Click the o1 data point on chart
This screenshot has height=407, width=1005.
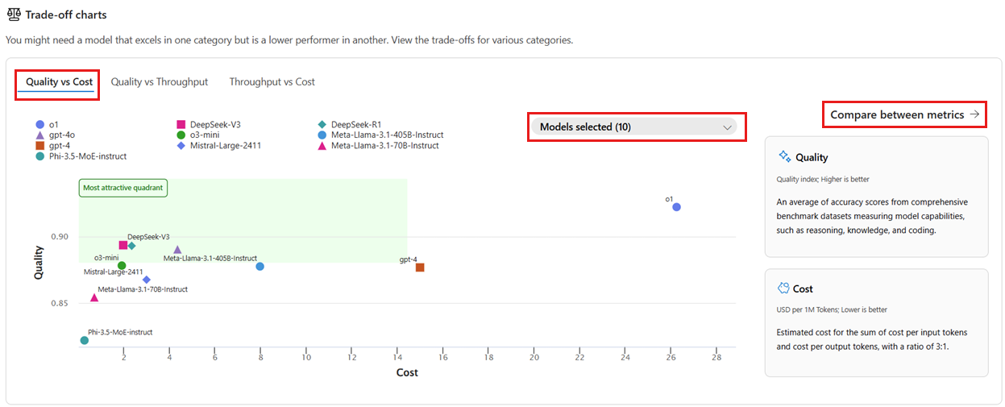pyautogui.click(x=677, y=207)
